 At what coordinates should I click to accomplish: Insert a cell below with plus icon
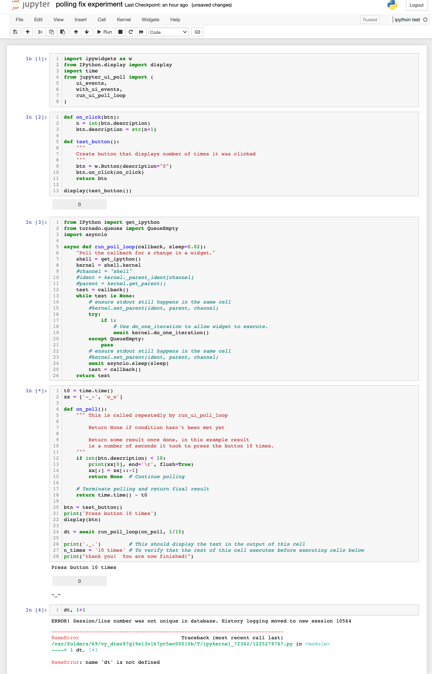click(x=27, y=32)
